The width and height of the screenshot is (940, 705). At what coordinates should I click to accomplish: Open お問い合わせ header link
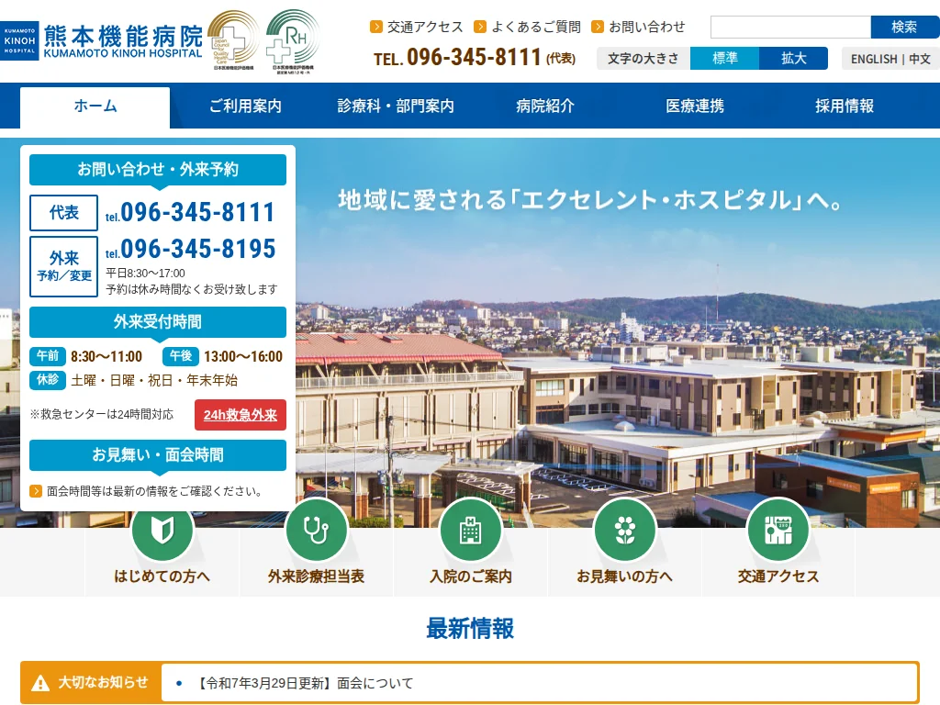646,27
